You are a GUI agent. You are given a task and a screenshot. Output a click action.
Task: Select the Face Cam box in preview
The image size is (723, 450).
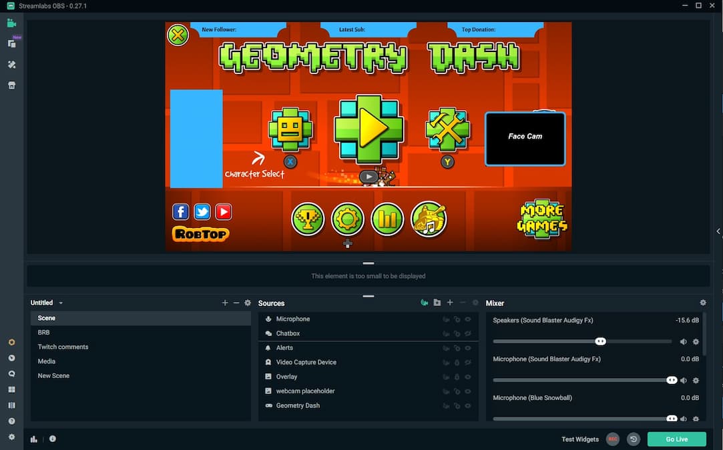point(525,139)
